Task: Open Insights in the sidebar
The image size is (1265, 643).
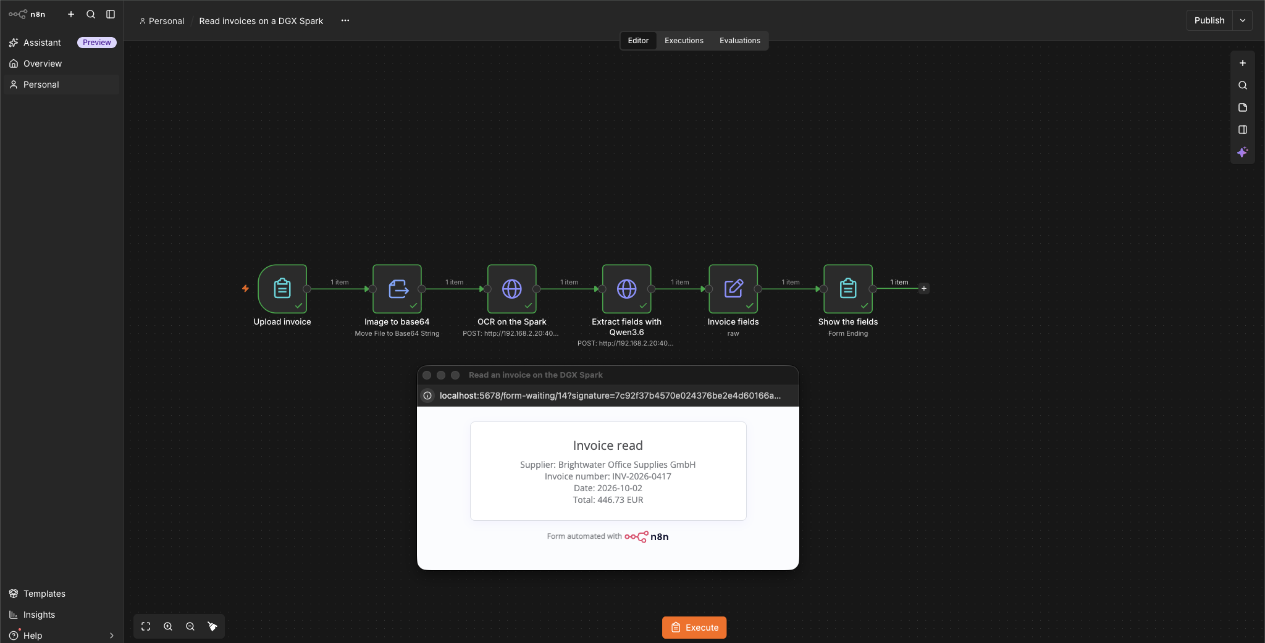Action: click(x=62, y=615)
